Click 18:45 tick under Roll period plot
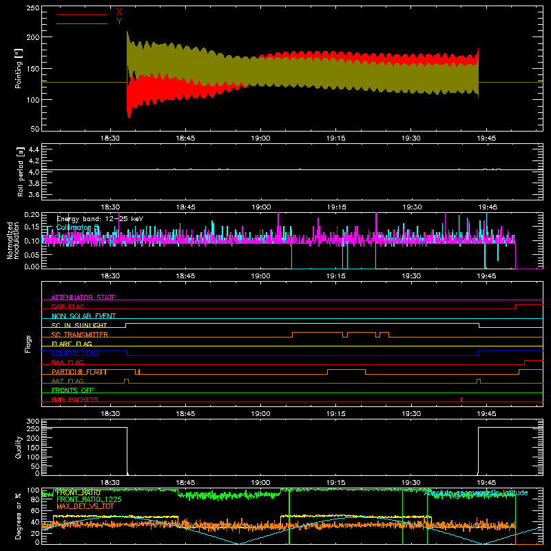Image resolution: width=551 pixels, height=551 pixels. [185, 207]
